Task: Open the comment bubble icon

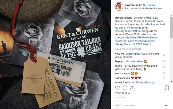Action: tap(125, 88)
